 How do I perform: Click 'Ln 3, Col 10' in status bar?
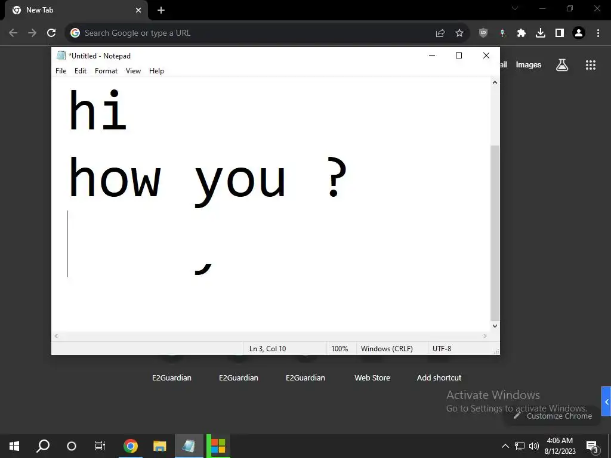(268, 348)
